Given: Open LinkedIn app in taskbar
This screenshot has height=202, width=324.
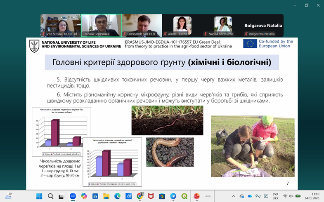Looking at the screenshot, I should pos(95,196).
